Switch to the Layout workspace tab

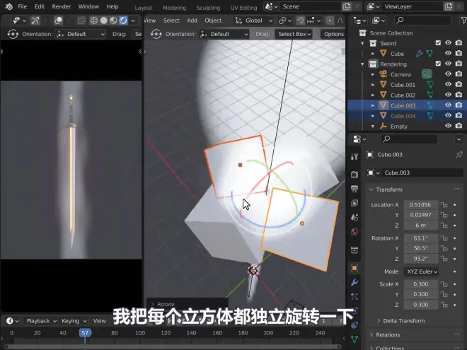(143, 8)
